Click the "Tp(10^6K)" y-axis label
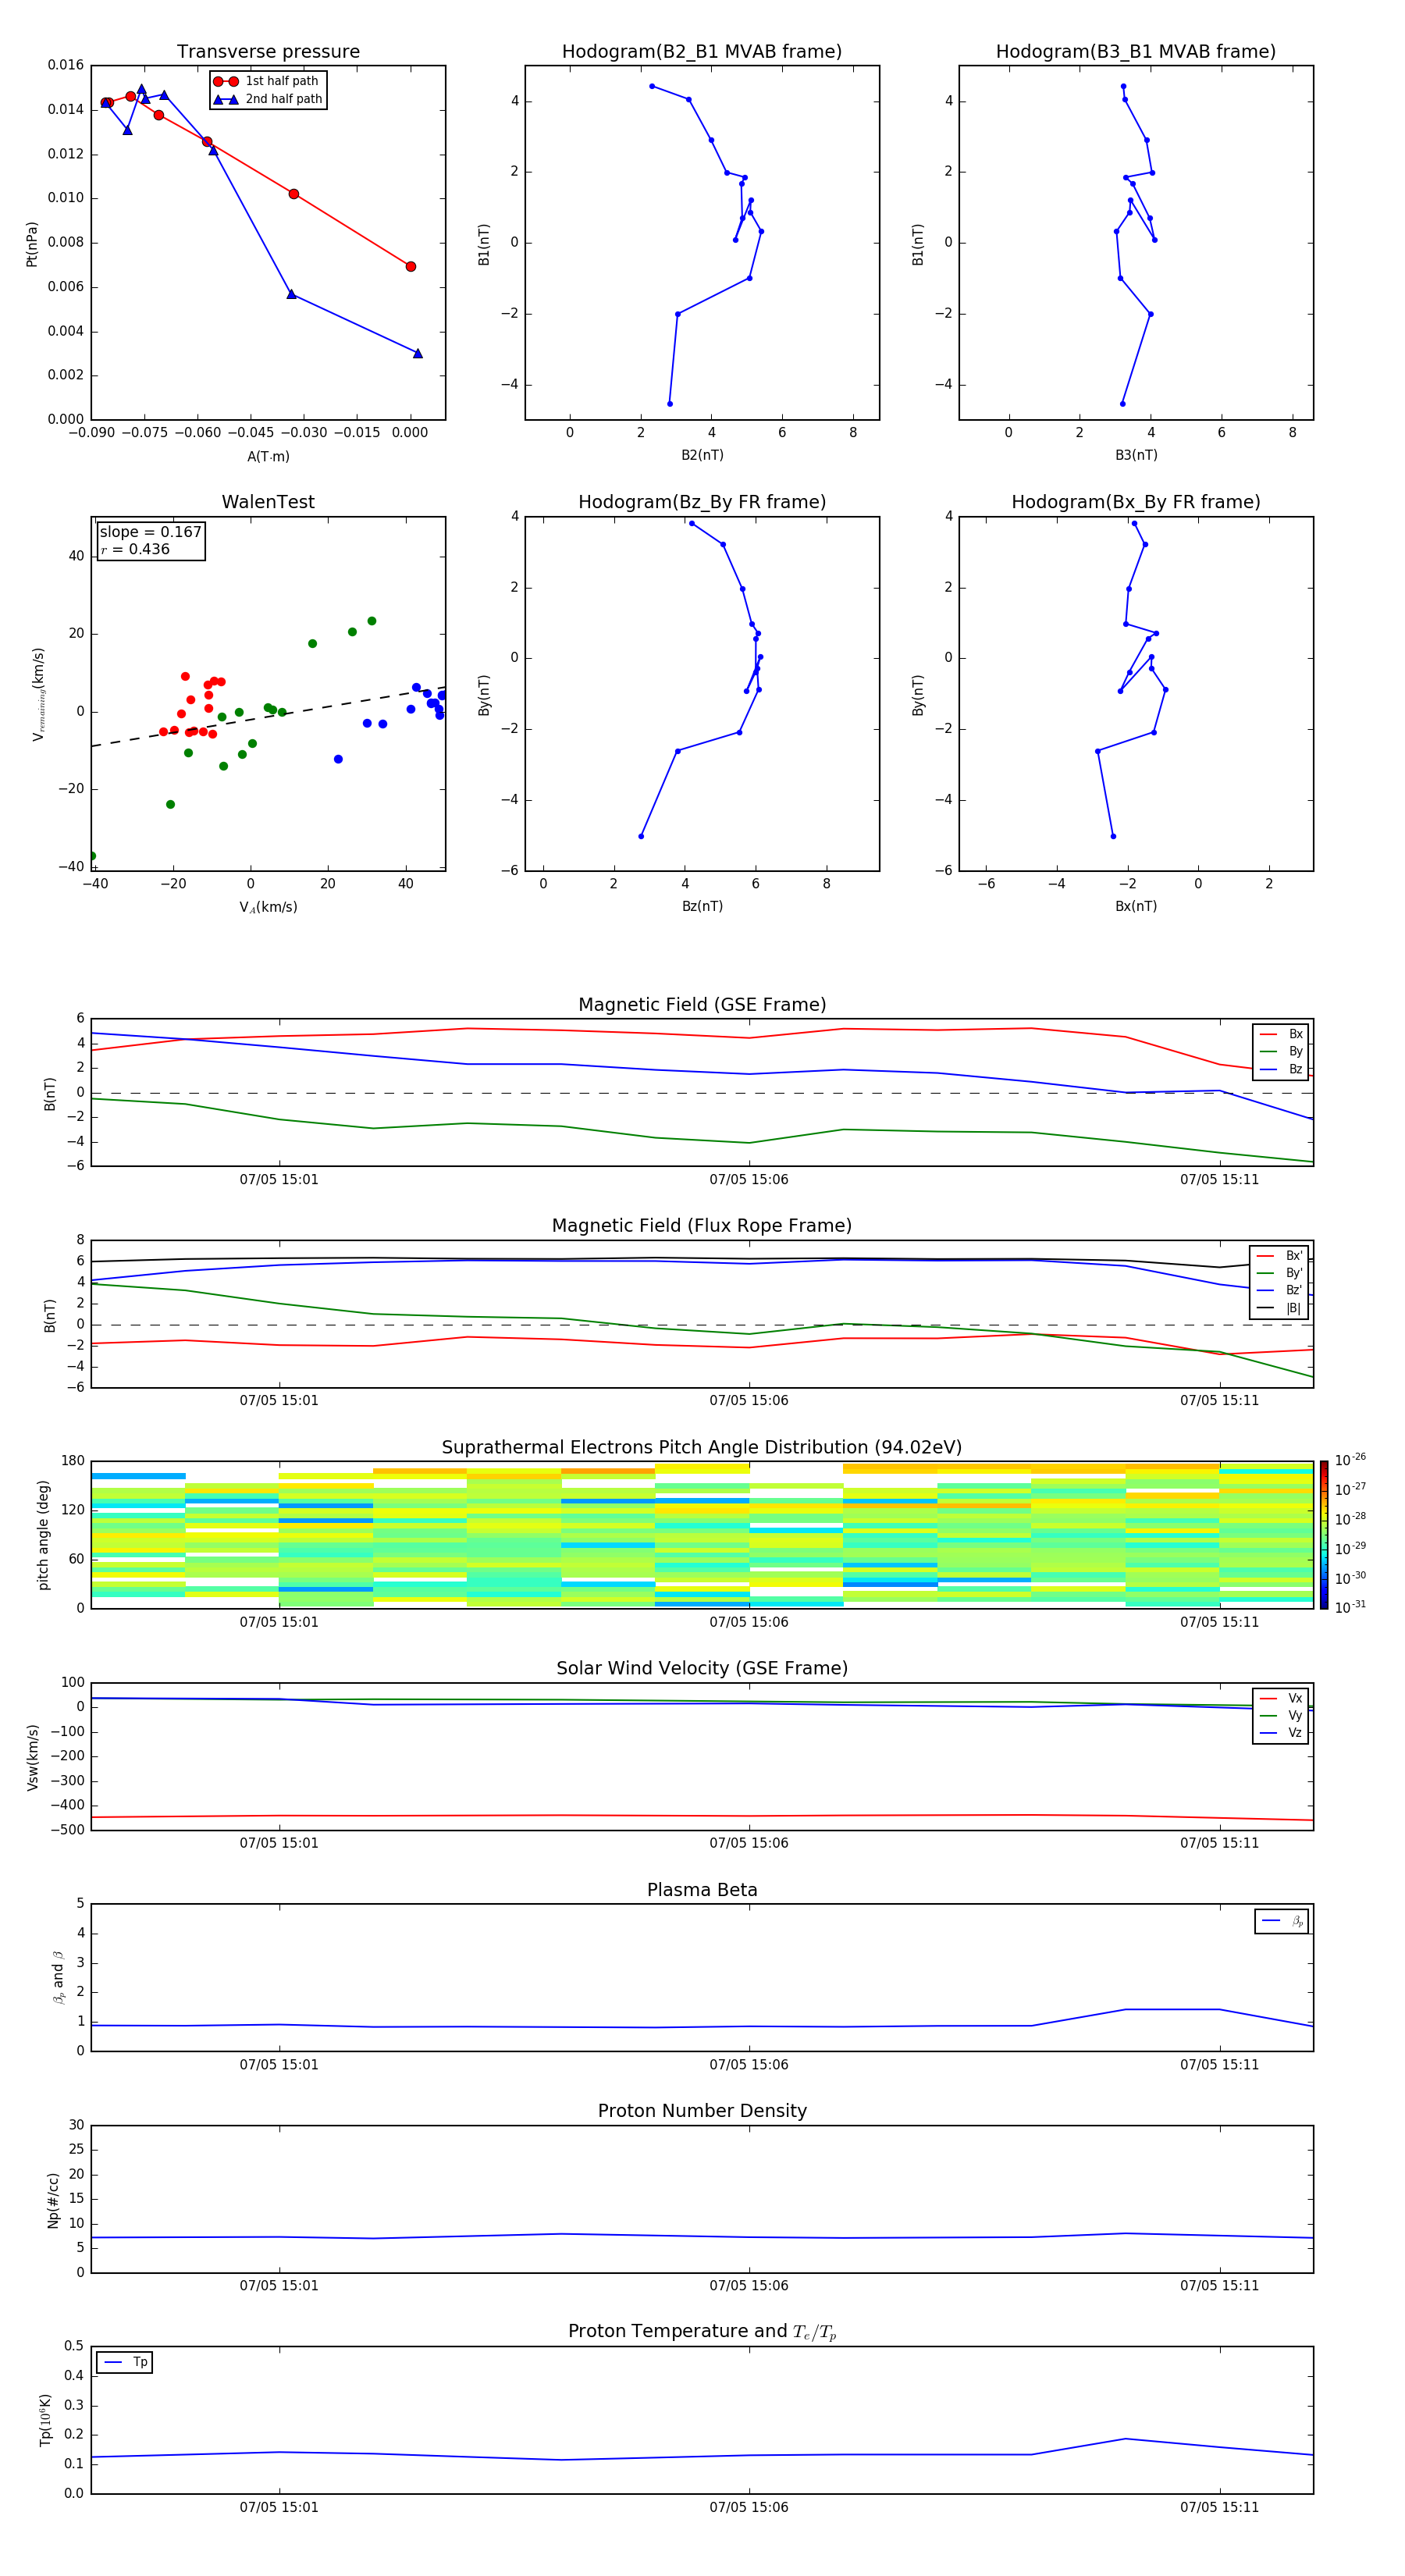 [45, 2420]
